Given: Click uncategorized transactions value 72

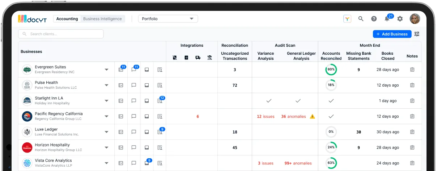Looking at the screenshot, I should 235,85.
